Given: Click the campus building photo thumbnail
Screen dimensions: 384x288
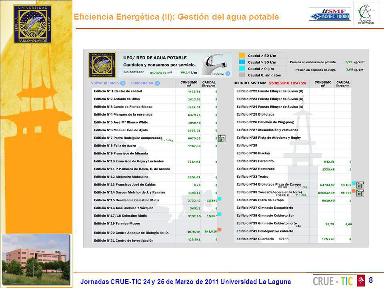Looking at the screenshot, I should click(36, 259).
